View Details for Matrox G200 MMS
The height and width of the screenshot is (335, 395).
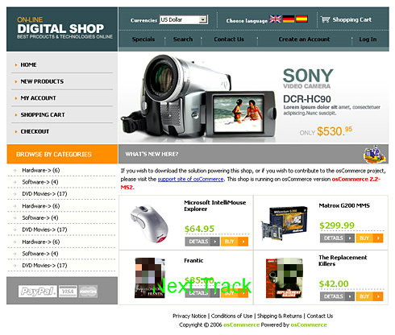pyautogui.click(x=337, y=238)
